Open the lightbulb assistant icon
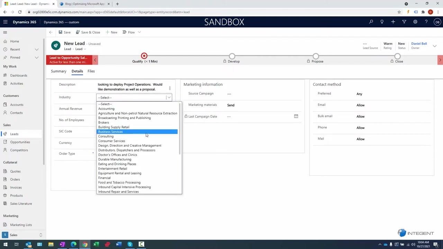443x249 pixels. (382, 22)
